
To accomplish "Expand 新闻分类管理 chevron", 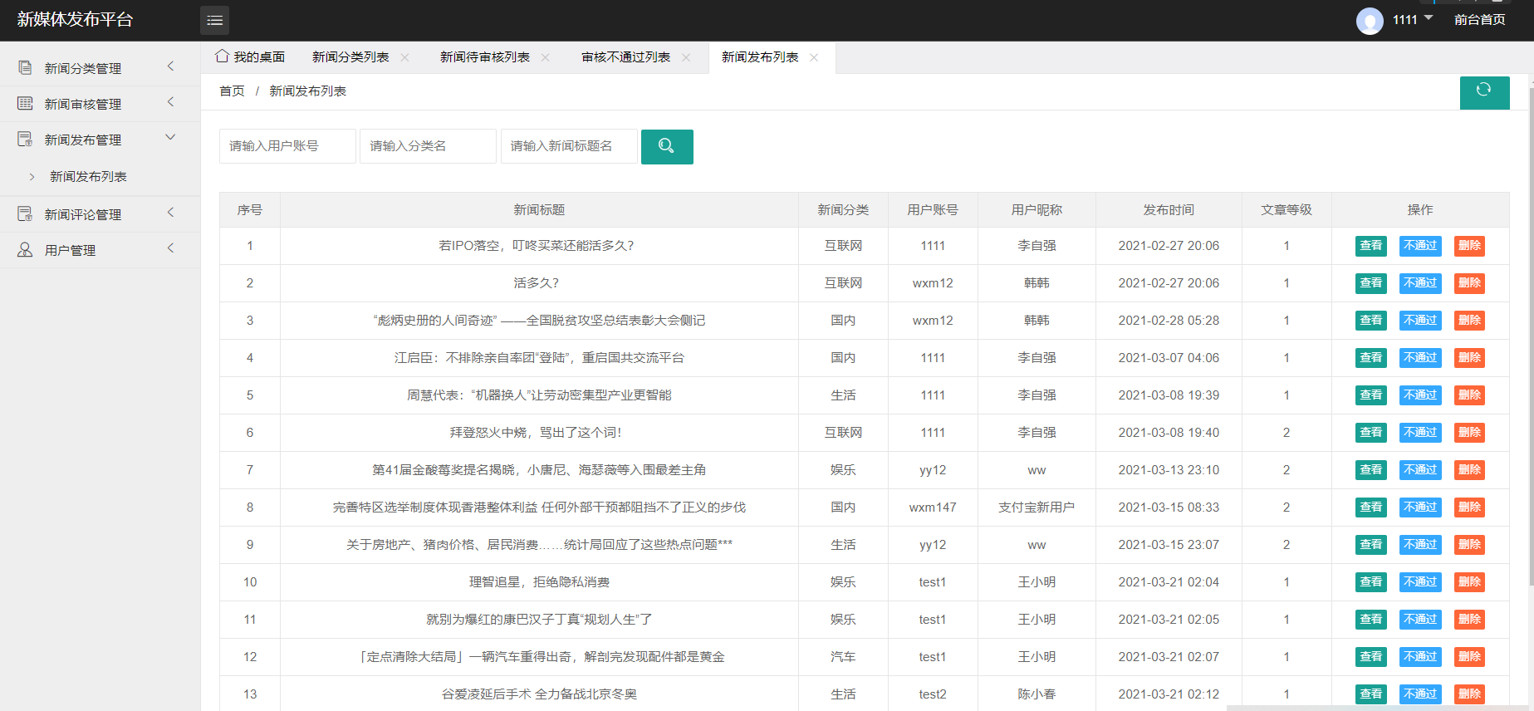I will coord(171,66).
